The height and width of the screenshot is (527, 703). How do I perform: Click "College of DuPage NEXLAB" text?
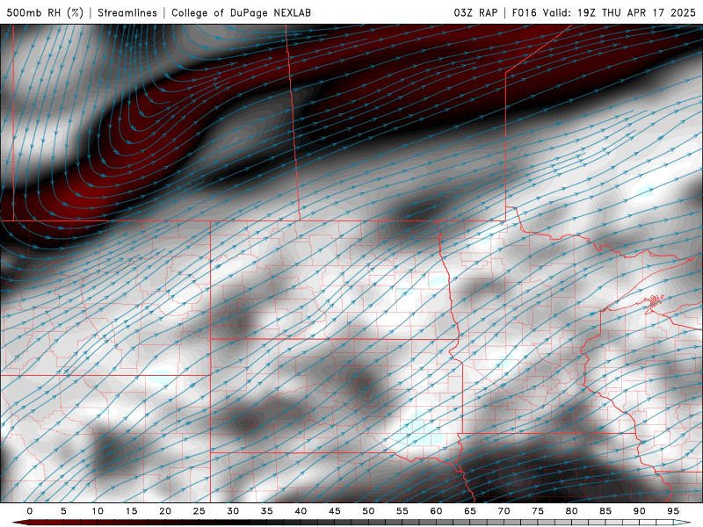click(241, 12)
